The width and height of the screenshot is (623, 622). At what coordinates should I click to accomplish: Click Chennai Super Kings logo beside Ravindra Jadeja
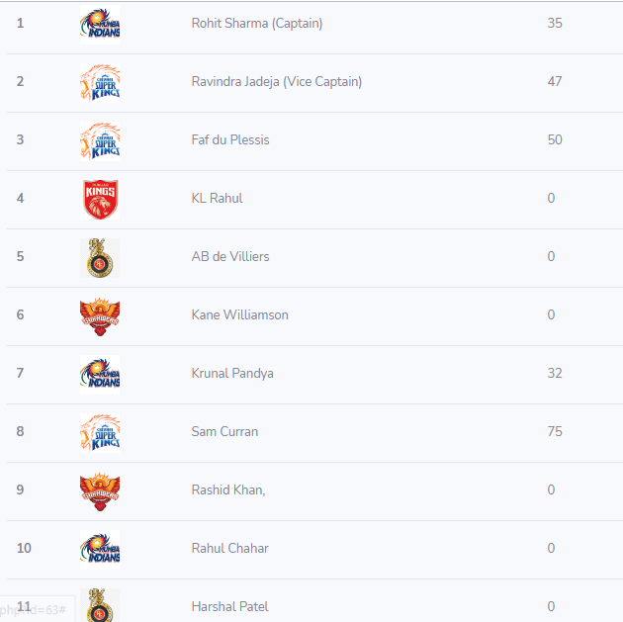click(100, 83)
